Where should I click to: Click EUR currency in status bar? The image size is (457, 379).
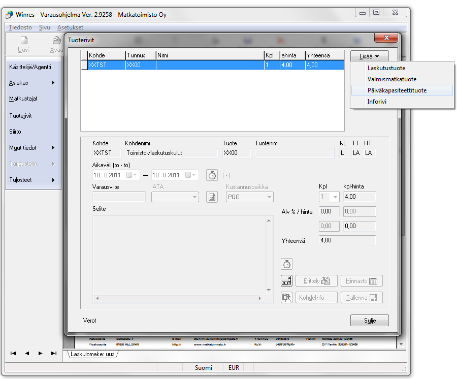point(234,368)
